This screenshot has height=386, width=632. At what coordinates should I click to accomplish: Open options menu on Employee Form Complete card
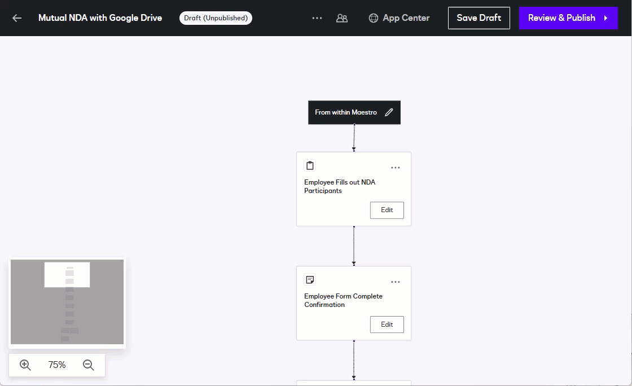pos(396,281)
